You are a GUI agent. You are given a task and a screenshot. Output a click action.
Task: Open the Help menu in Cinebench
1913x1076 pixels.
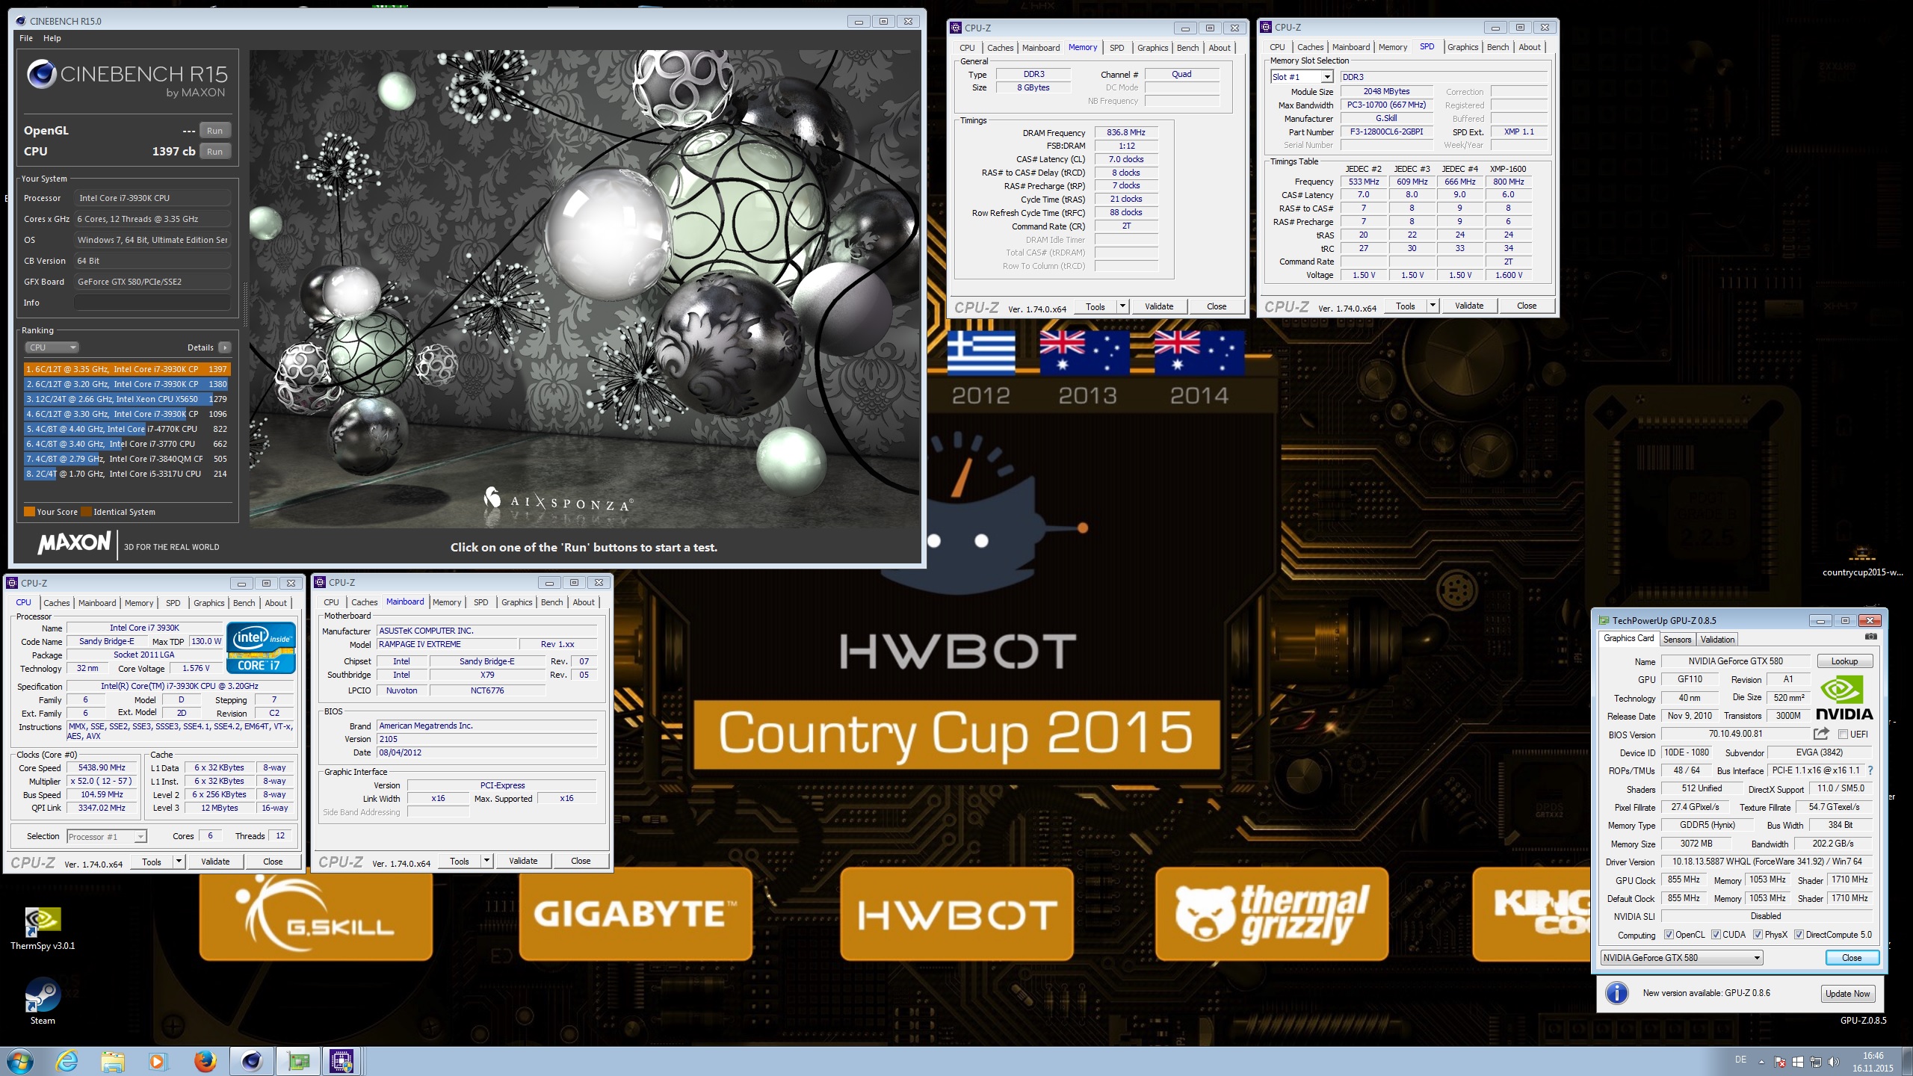coord(52,38)
